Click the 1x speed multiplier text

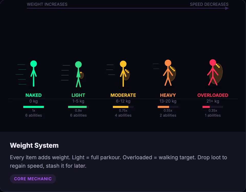34,110
